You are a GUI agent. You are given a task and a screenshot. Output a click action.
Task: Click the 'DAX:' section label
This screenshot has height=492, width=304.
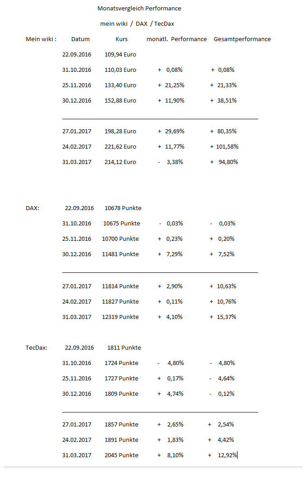point(32,208)
